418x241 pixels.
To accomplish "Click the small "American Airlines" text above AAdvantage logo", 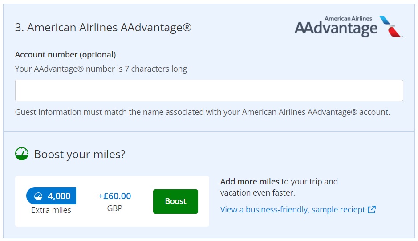I will coord(348,19).
